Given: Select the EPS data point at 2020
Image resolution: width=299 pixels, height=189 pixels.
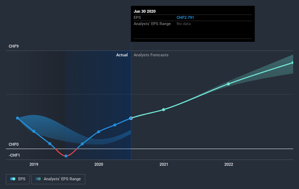Looking at the screenshot, I should click(x=99, y=132).
